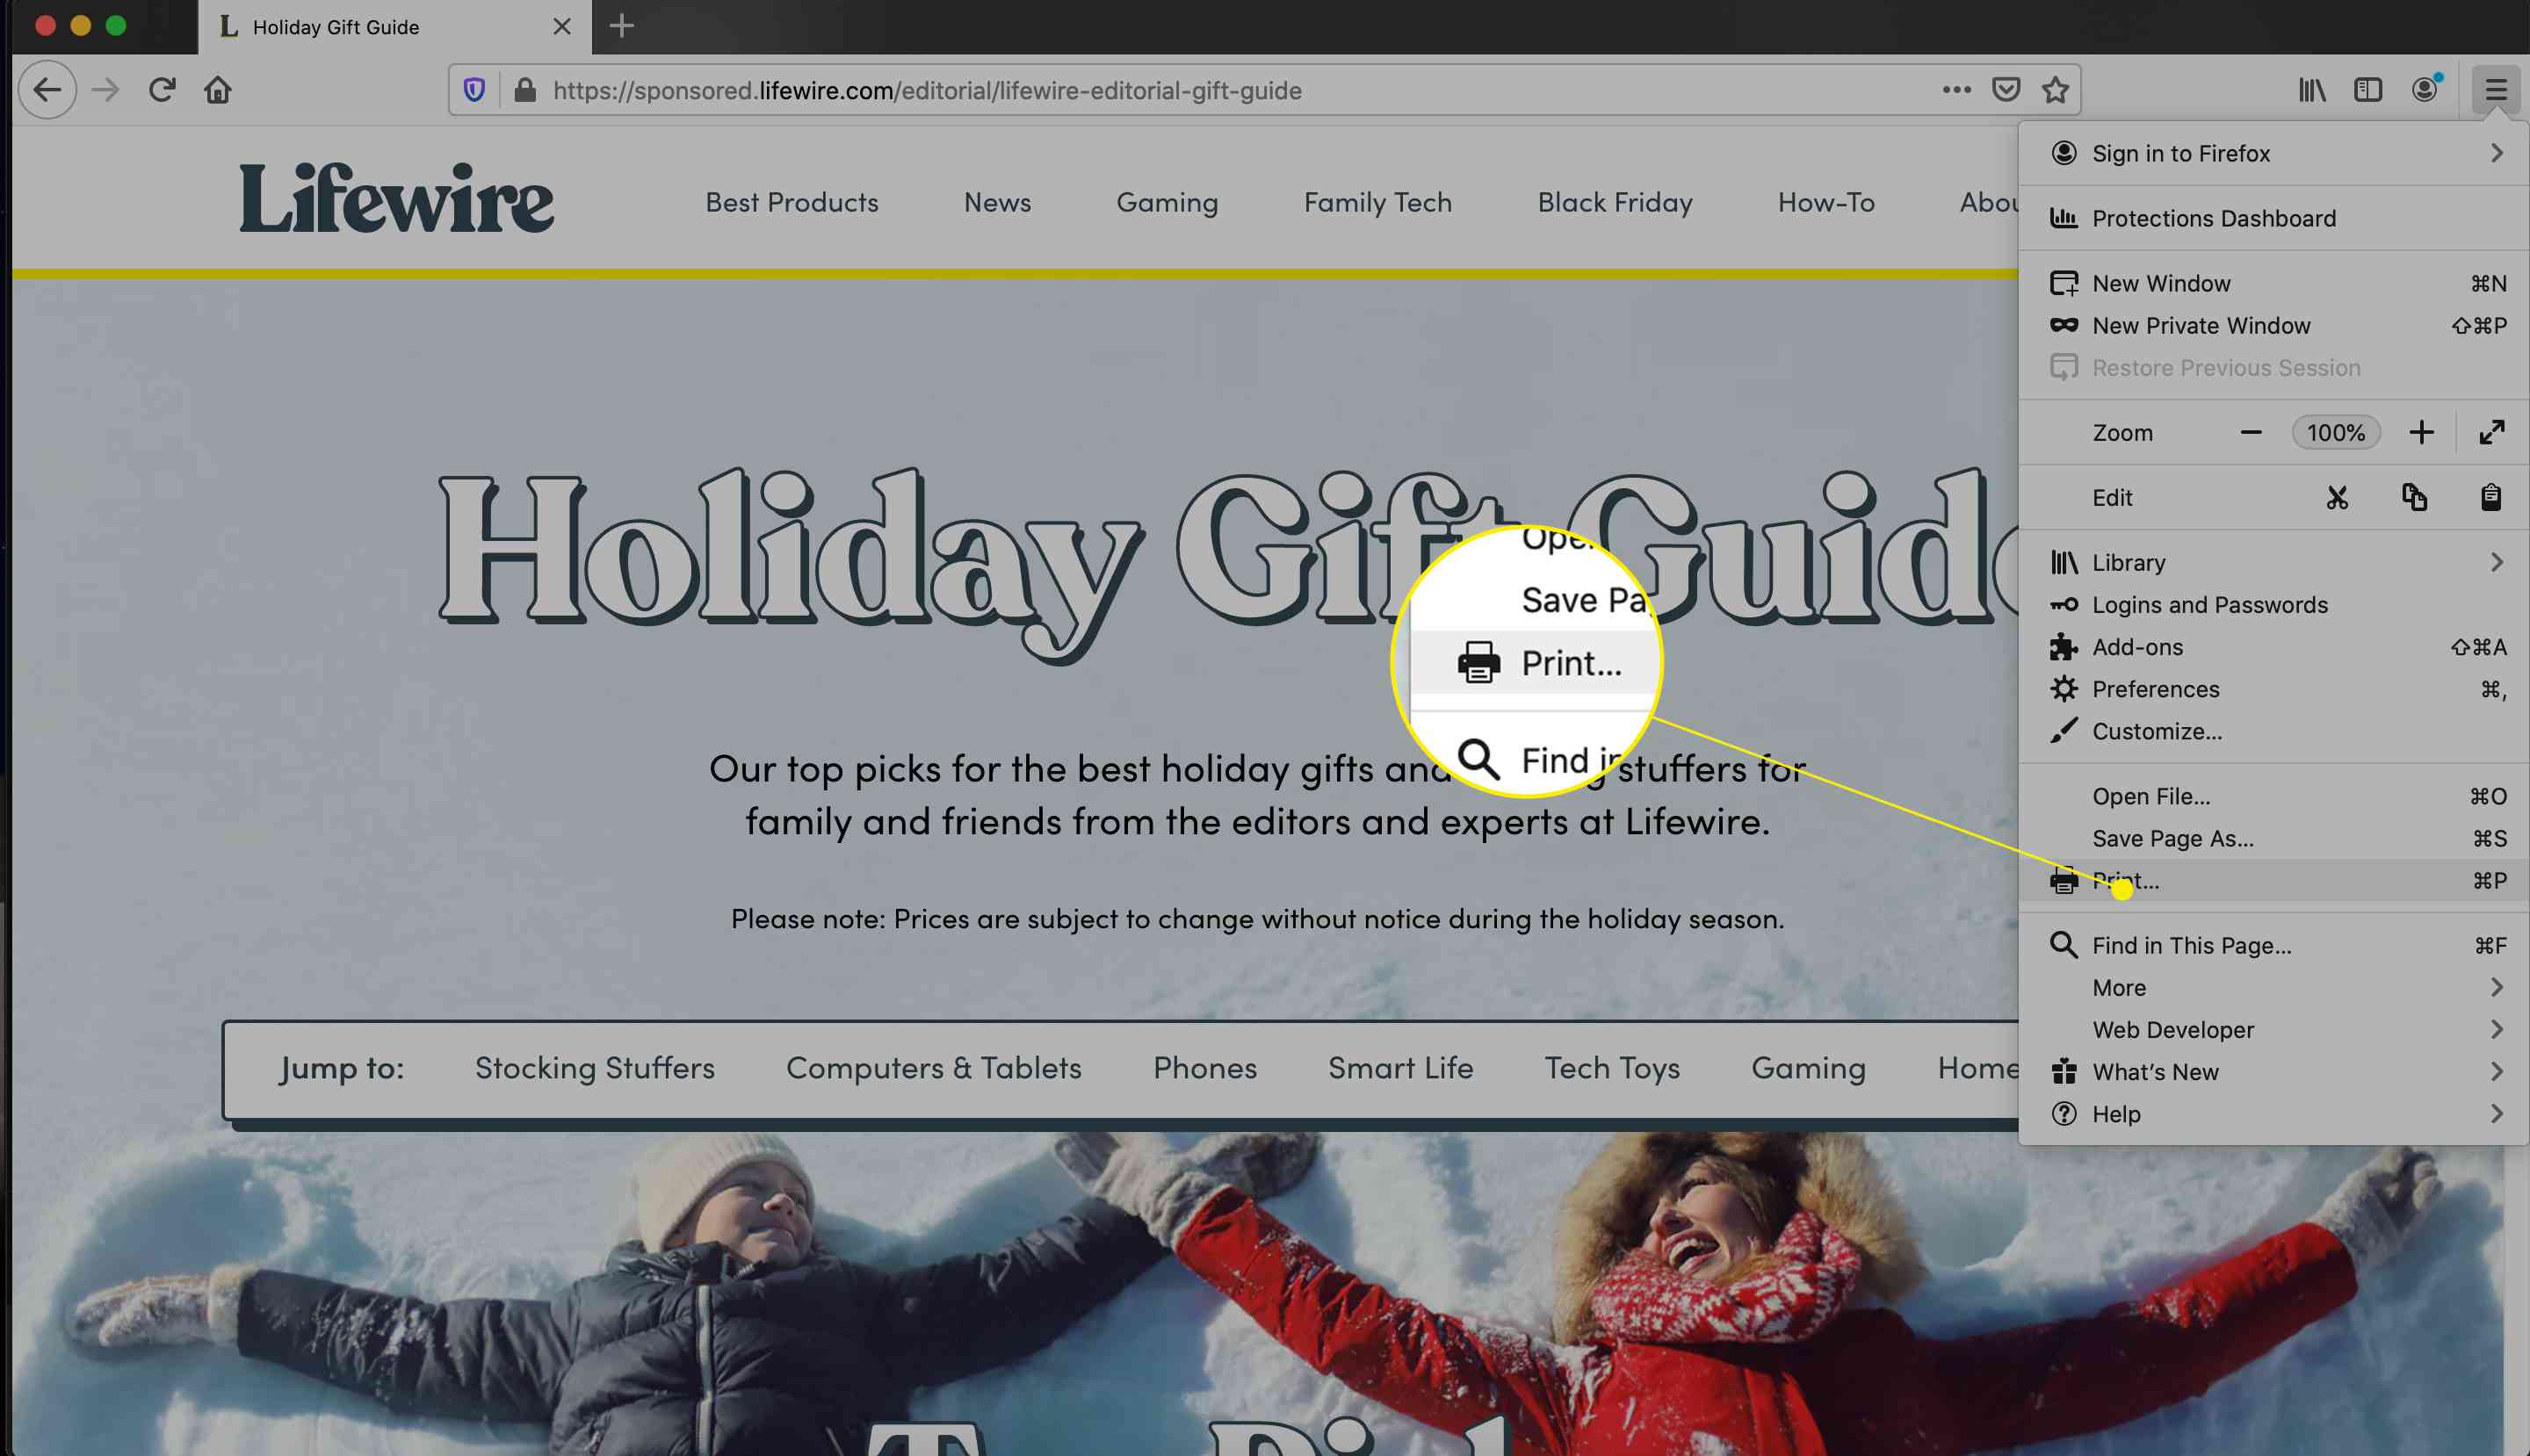The width and height of the screenshot is (2530, 1456).
Task: Jump to Stocking Stuffers section
Action: [x=593, y=1065]
